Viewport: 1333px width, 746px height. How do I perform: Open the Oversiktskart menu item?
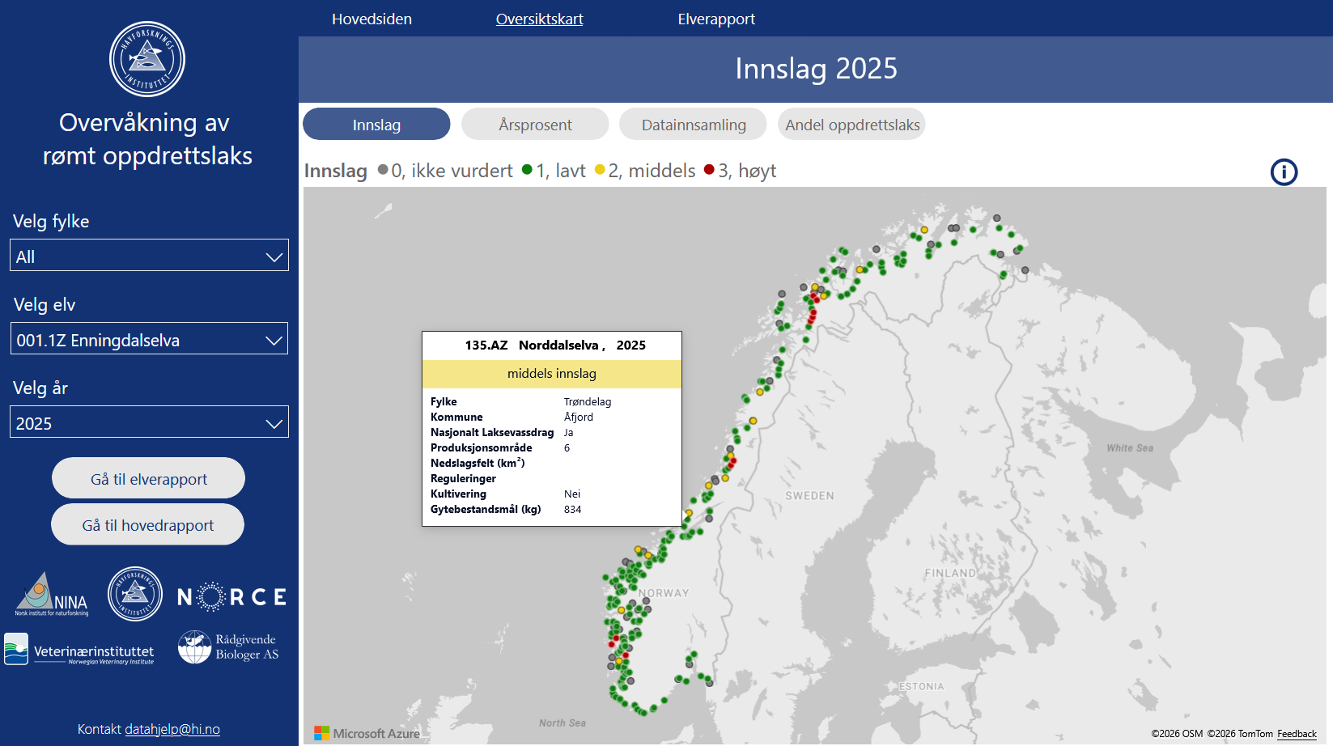point(539,19)
